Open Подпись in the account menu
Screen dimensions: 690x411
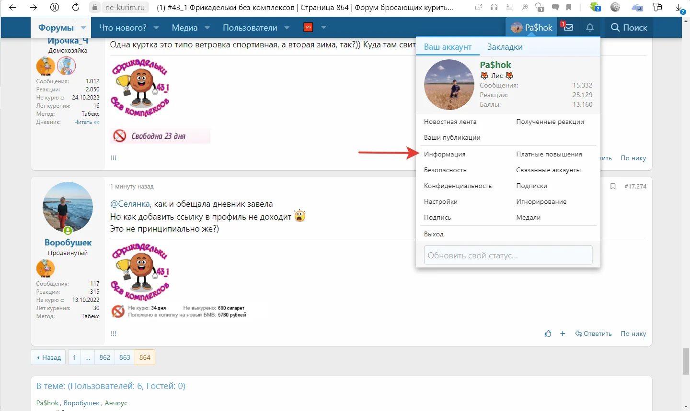click(437, 217)
